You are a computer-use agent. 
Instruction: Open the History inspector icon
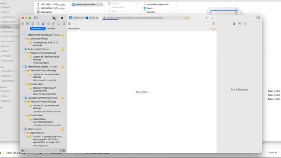point(239,24)
